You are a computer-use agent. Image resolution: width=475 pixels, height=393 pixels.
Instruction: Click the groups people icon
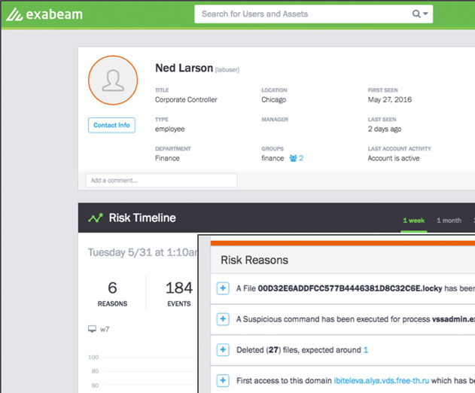[x=293, y=158]
